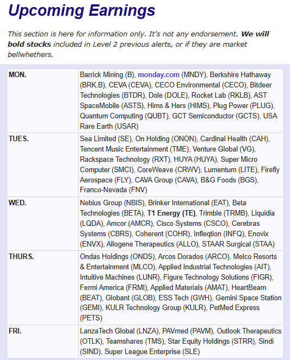290x360 pixels.
Task: Click Ondas Holdings (ONDS) entry
Action: pyautogui.click(x=118, y=256)
